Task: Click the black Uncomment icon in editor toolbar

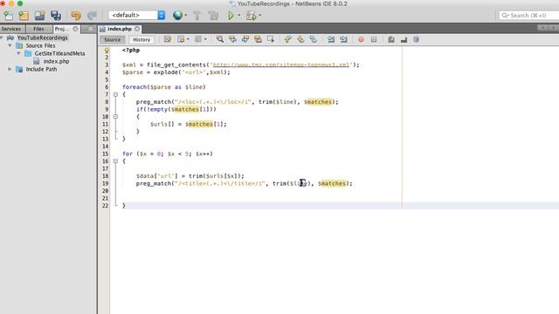Action: pos(404,40)
